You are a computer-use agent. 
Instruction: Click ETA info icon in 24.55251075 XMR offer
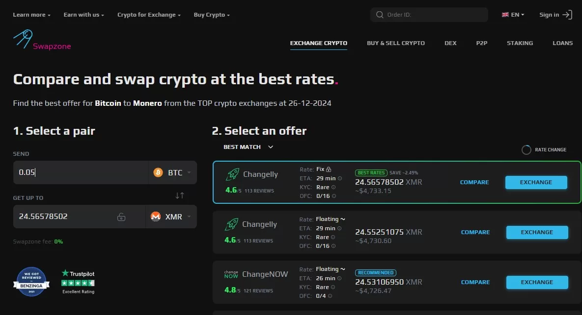(x=339, y=228)
